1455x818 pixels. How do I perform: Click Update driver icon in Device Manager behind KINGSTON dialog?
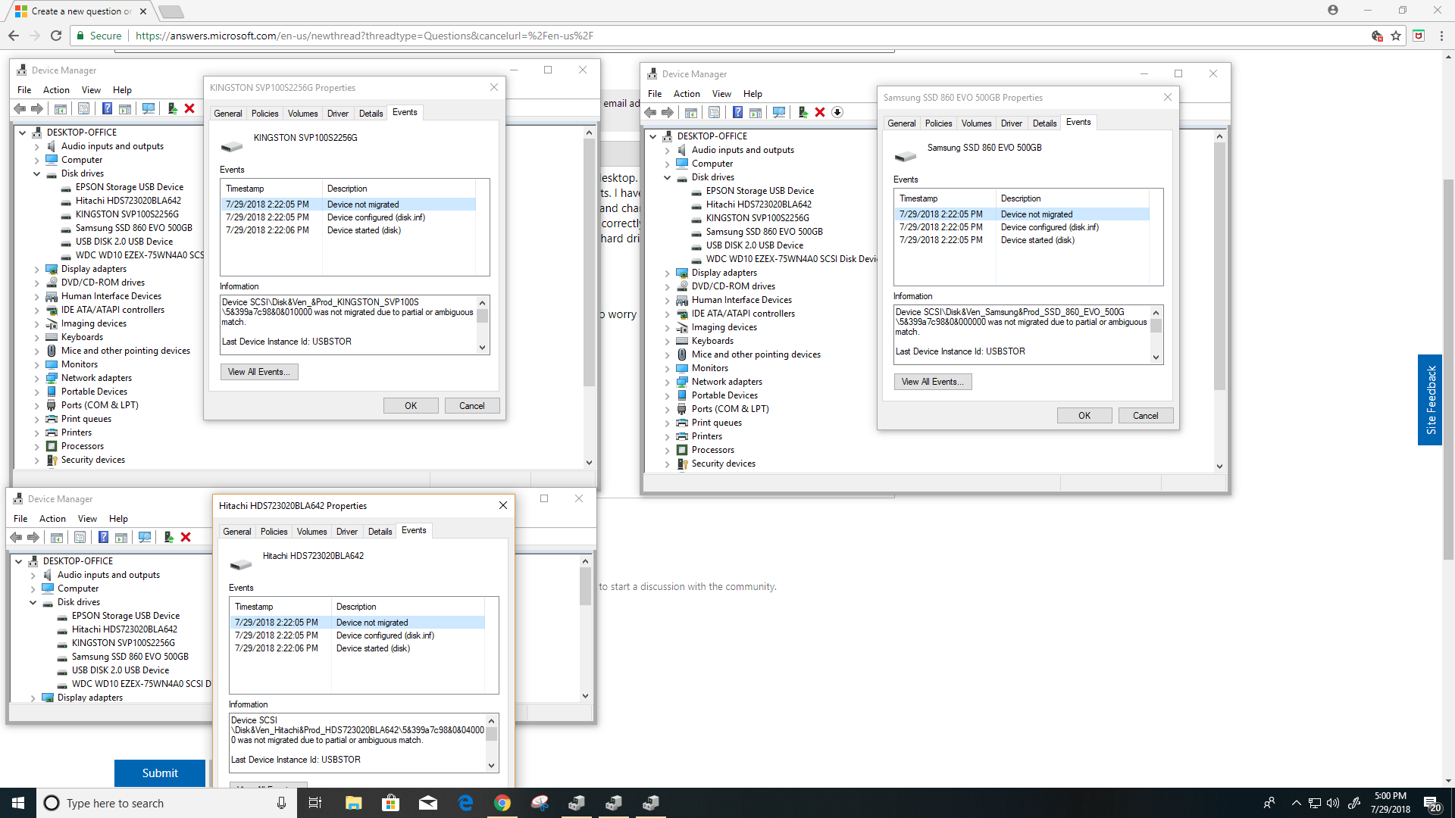tap(173, 109)
